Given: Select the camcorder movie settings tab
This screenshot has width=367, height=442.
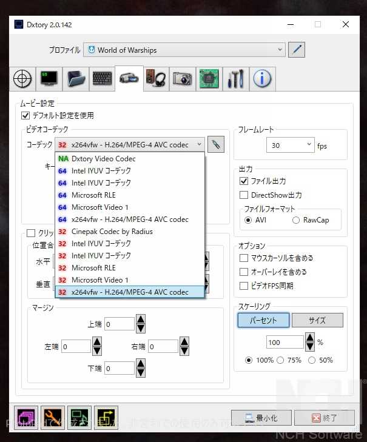Looking at the screenshot, I should tap(129, 79).
